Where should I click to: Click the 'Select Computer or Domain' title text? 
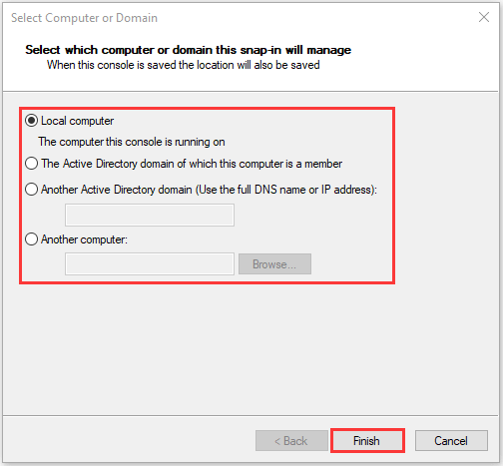click(x=84, y=18)
